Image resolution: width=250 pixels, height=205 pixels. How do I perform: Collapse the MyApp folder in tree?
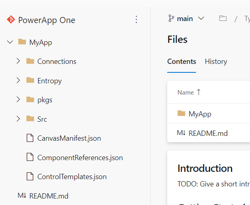tap(10, 42)
